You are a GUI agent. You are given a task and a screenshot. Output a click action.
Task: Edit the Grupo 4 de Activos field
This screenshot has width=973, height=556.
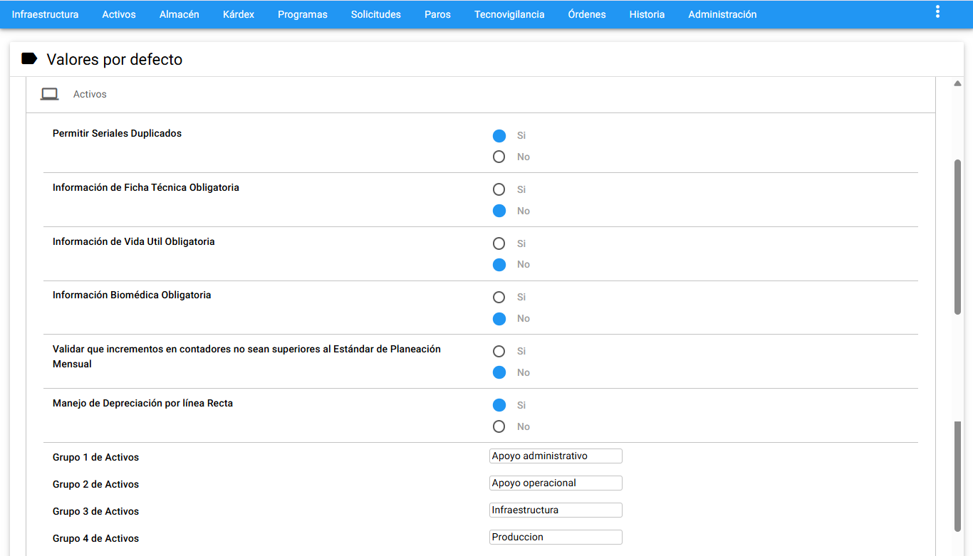(x=556, y=537)
